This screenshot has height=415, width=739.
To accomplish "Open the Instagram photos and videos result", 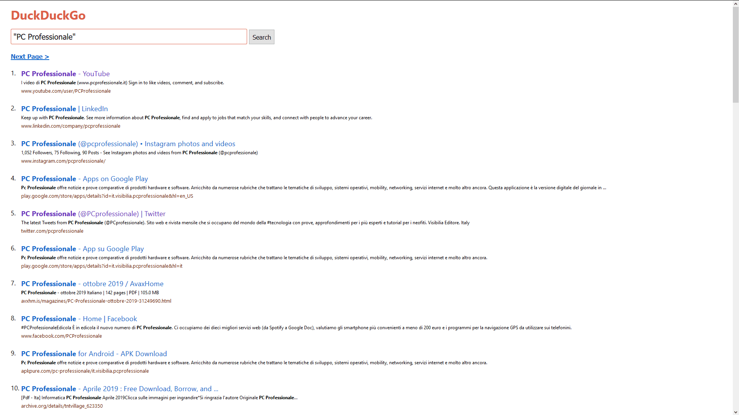I will click(x=128, y=144).
